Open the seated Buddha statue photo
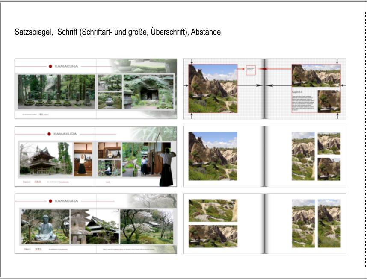Viewport: 367px width, 279px height. click(45, 226)
